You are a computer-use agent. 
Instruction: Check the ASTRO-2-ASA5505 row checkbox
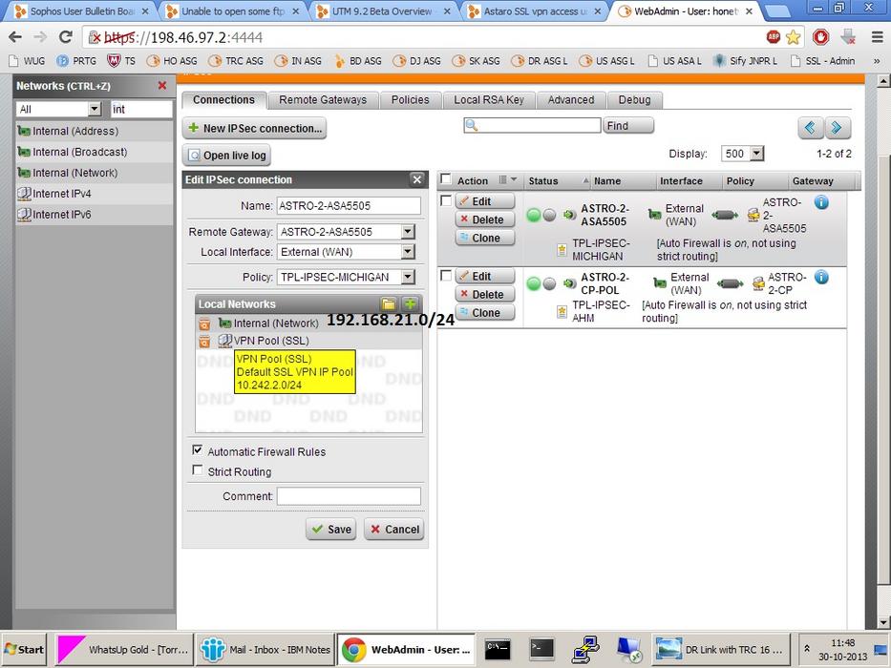click(446, 200)
